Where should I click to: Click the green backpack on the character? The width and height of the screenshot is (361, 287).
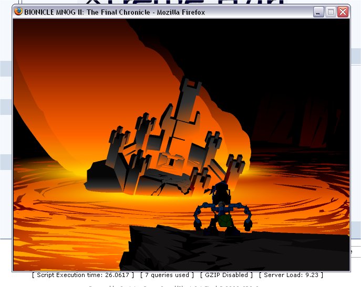coord(224,220)
